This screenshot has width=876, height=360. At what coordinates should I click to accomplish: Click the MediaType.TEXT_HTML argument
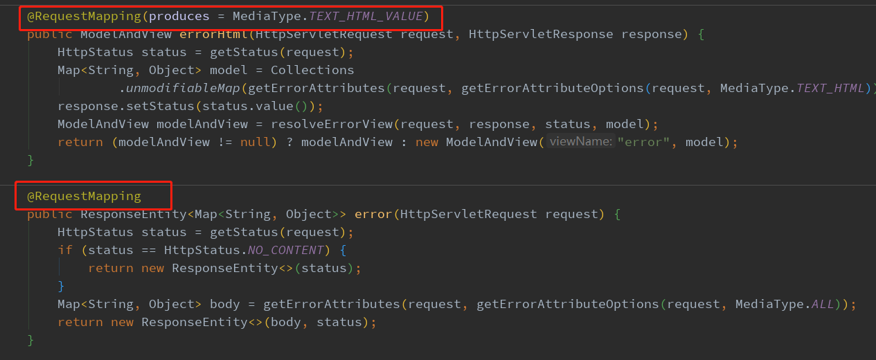coord(793,88)
